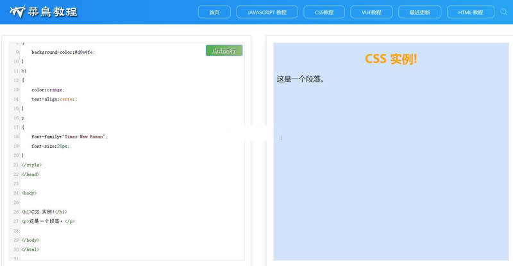The height and width of the screenshot is (266, 513).
Task: Click the color:orange code line
Action: coord(48,90)
